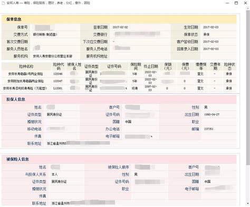Screen dimensions: 250x207
Task: Click the 交费银行 label
Action: click(100, 34)
